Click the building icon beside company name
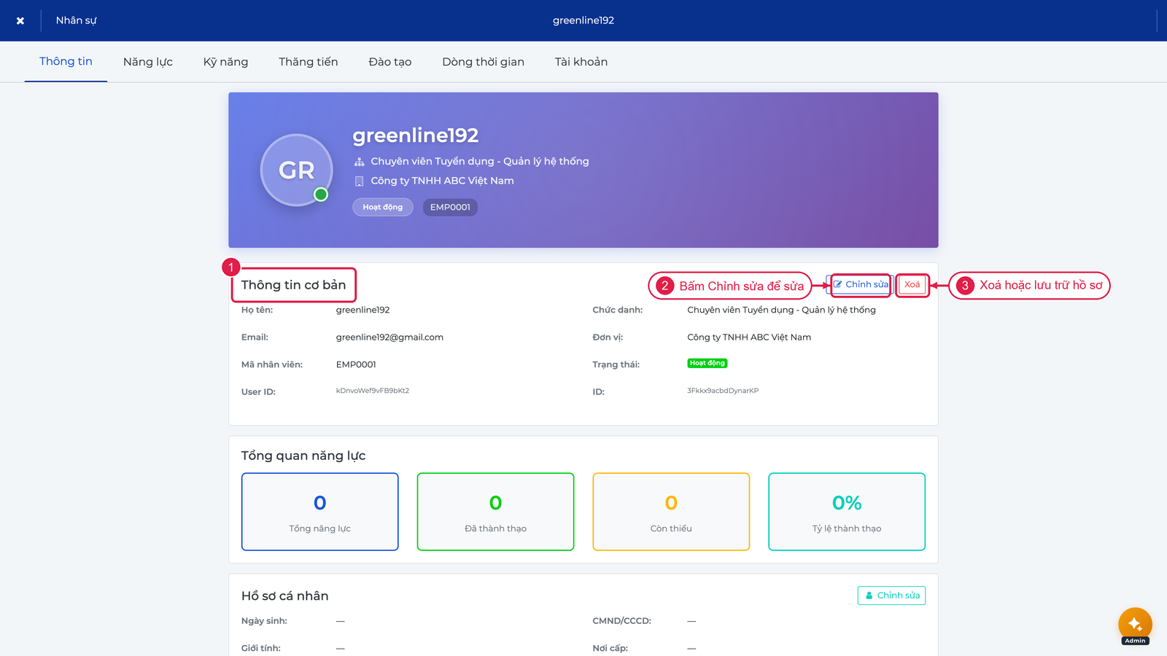The height and width of the screenshot is (656, 1167). (x=359, y=181)
